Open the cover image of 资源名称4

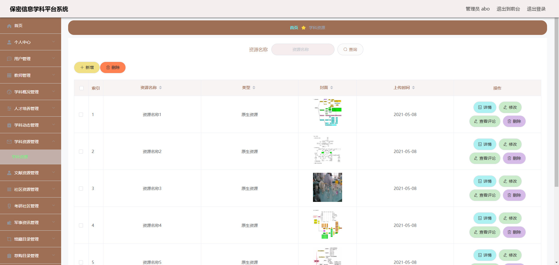[328, 224]
